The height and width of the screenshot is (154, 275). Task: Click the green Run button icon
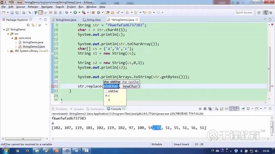pyautogui.click(x=75, y=12)
